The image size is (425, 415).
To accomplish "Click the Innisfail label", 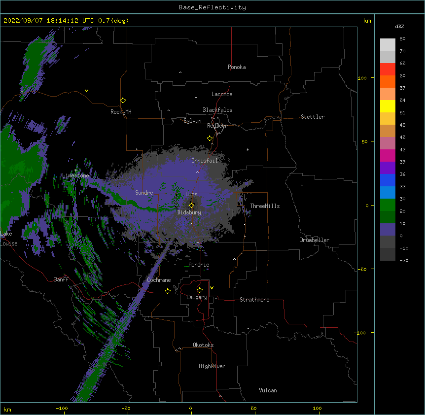I will pos(205,161).
